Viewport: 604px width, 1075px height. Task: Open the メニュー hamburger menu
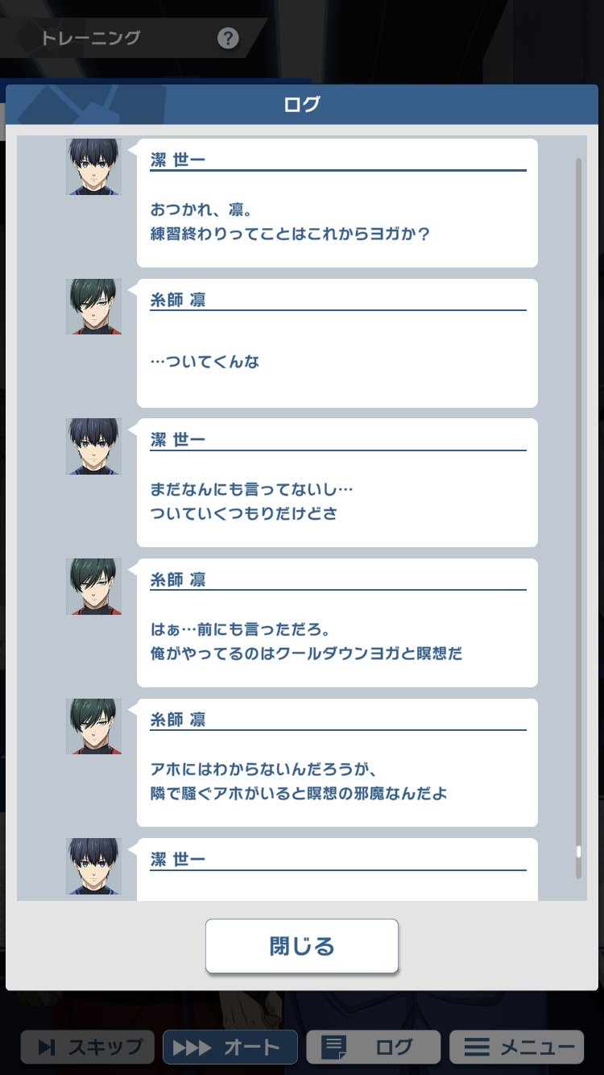(517, 1048)
